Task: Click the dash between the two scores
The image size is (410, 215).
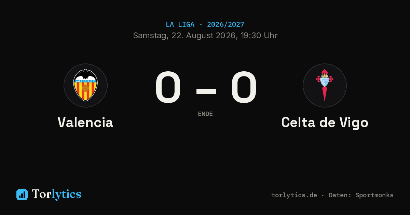Action: pos(206,91)
